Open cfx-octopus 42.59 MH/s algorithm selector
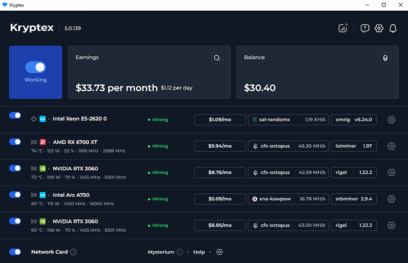This screenshot has width=408, height=263. click(x=289, y=172)
